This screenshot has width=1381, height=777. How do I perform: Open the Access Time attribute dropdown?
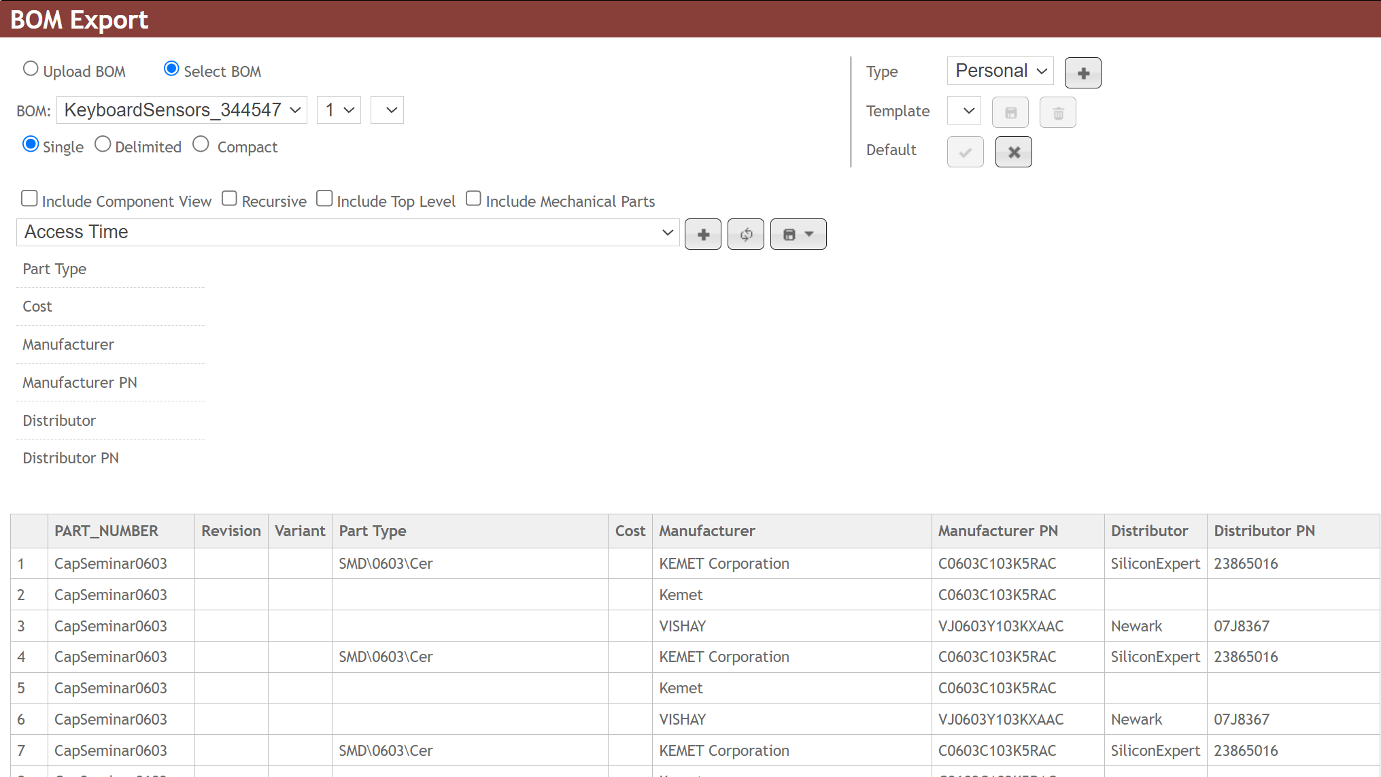click(347, 233)
